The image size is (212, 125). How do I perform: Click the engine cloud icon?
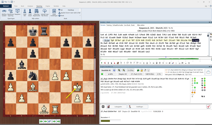click(208, 72)
